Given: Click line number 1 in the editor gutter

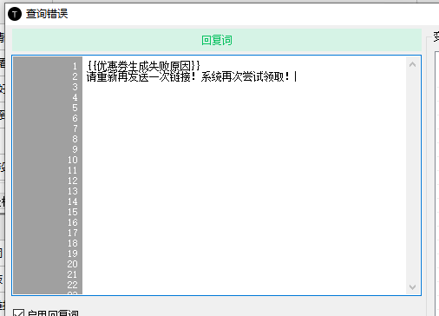Looking at the screenshot, I should pyautogui.click(x=75, y=66).
